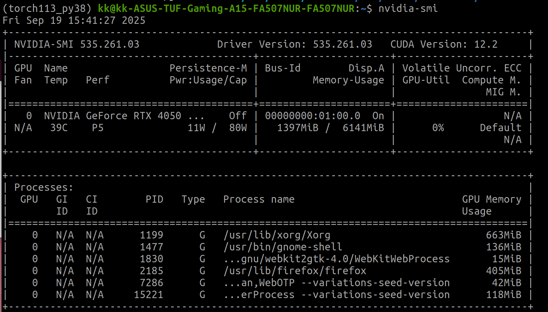The image size is (548, 312).
Task: Click the "Volatile Uncorr. ECC" header text
Action: click(x=462, y=68)
